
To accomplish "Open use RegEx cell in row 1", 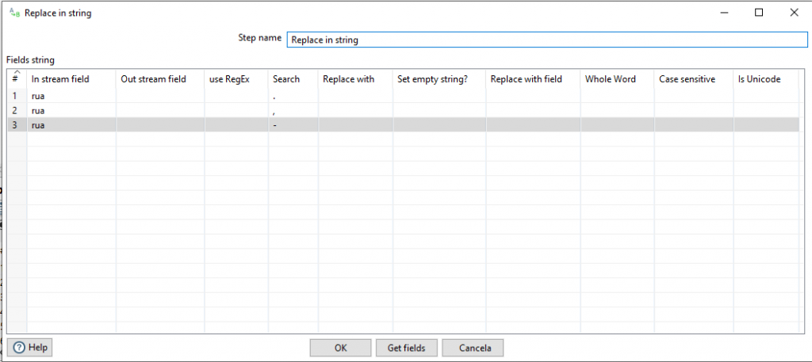I will pos(236,96).
